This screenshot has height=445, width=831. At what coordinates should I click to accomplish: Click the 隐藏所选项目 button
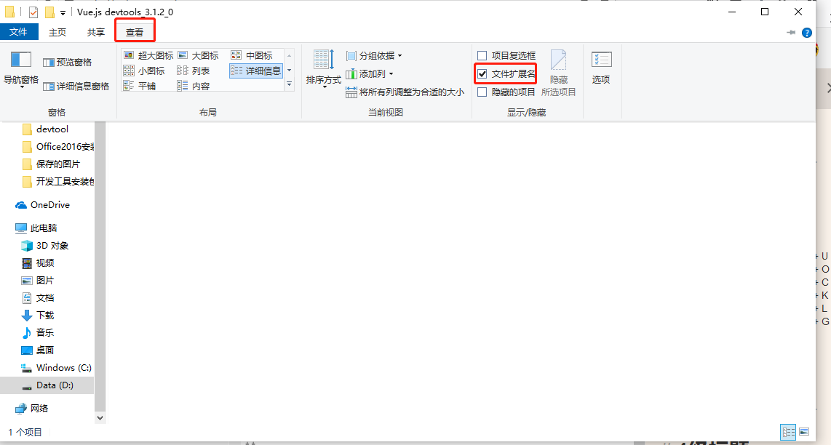tap(559, 73)
